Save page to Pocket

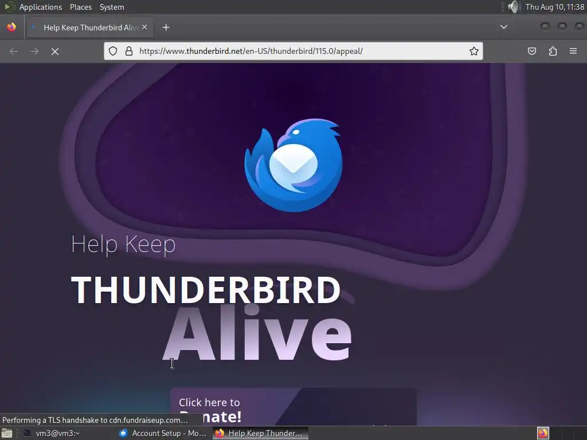click(531, 51)
